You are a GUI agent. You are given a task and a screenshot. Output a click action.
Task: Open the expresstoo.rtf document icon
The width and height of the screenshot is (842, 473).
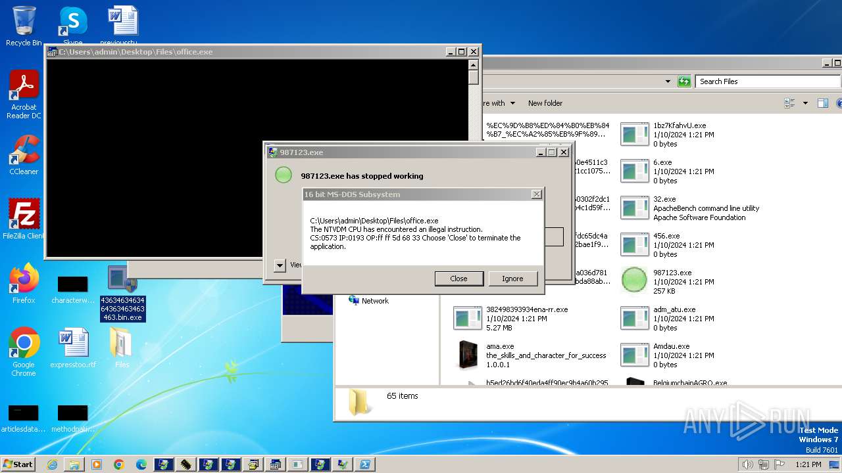pos(72,348)
